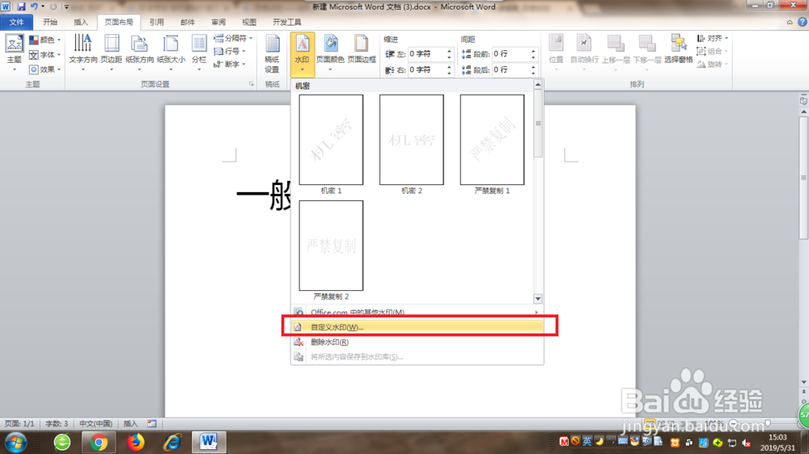Viewport: 809px width, 454px height.
Task: Open the Breaks (分隔符) dropdown
Action: click(233, 38)
